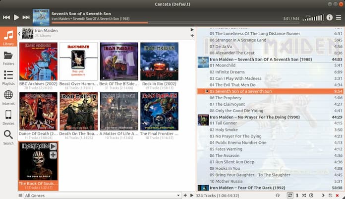Viewport: 345px width, 199px height.
Task: Add The Book Of Souls to queue
Action: (53, 155)
